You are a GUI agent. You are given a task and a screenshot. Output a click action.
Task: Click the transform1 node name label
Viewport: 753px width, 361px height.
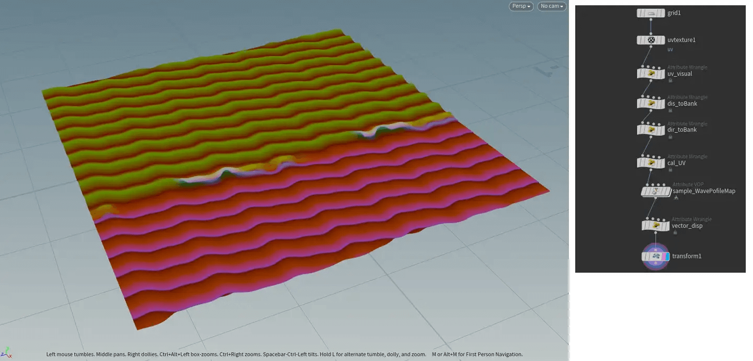tap(687, 257)
